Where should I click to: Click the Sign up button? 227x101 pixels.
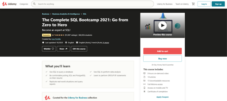[218, 4]
